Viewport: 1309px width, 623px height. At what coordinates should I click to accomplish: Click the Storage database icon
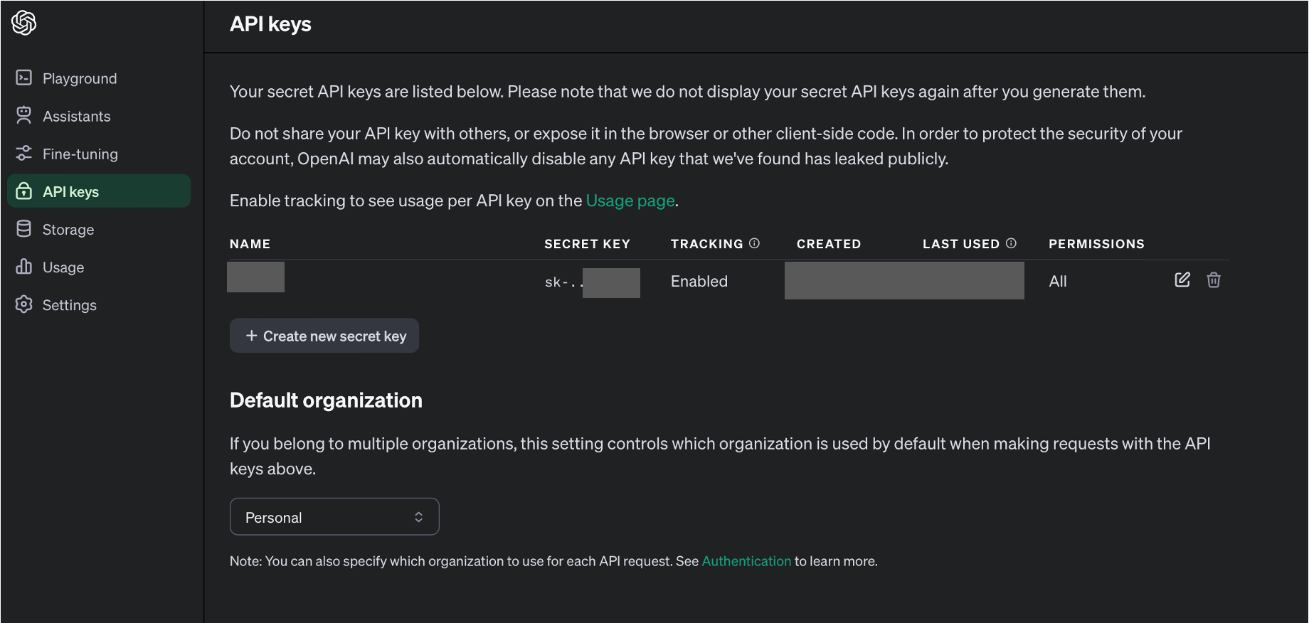click(x=24, y=229)
